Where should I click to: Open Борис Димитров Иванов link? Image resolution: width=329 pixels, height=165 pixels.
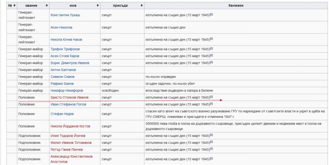point(70,63)
